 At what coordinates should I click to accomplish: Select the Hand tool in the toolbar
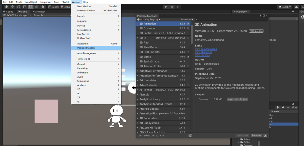tap(6, 7)
